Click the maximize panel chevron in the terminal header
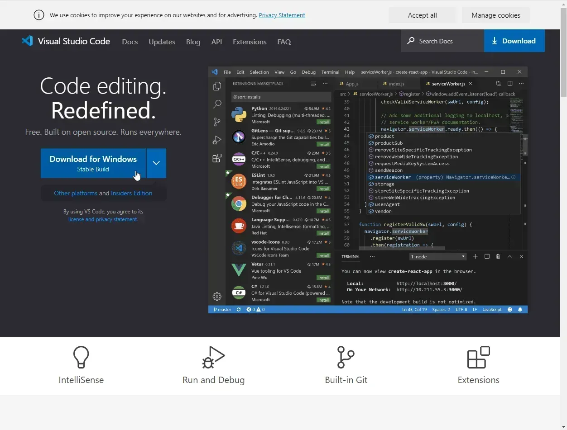The width and height of the screenshot is (567, 430). (x=509, y=256)
